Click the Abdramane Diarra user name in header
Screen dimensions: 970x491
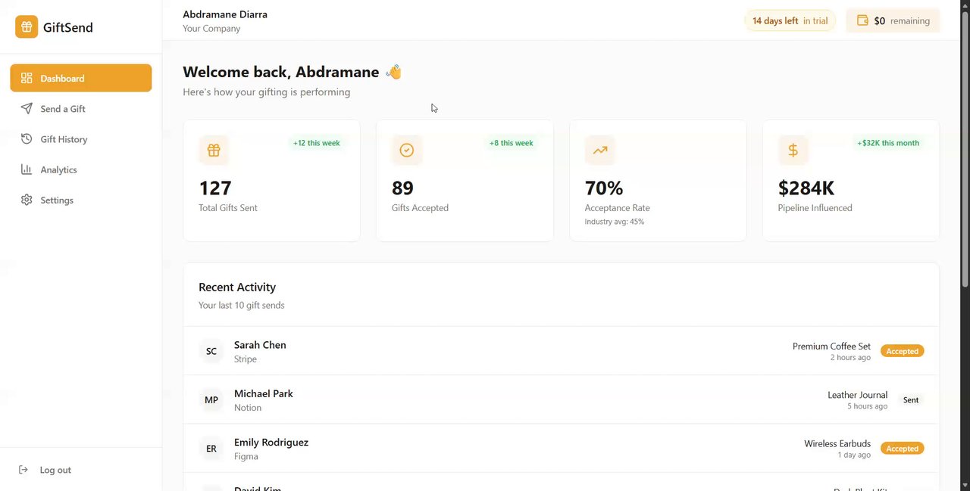coord(225,14)
